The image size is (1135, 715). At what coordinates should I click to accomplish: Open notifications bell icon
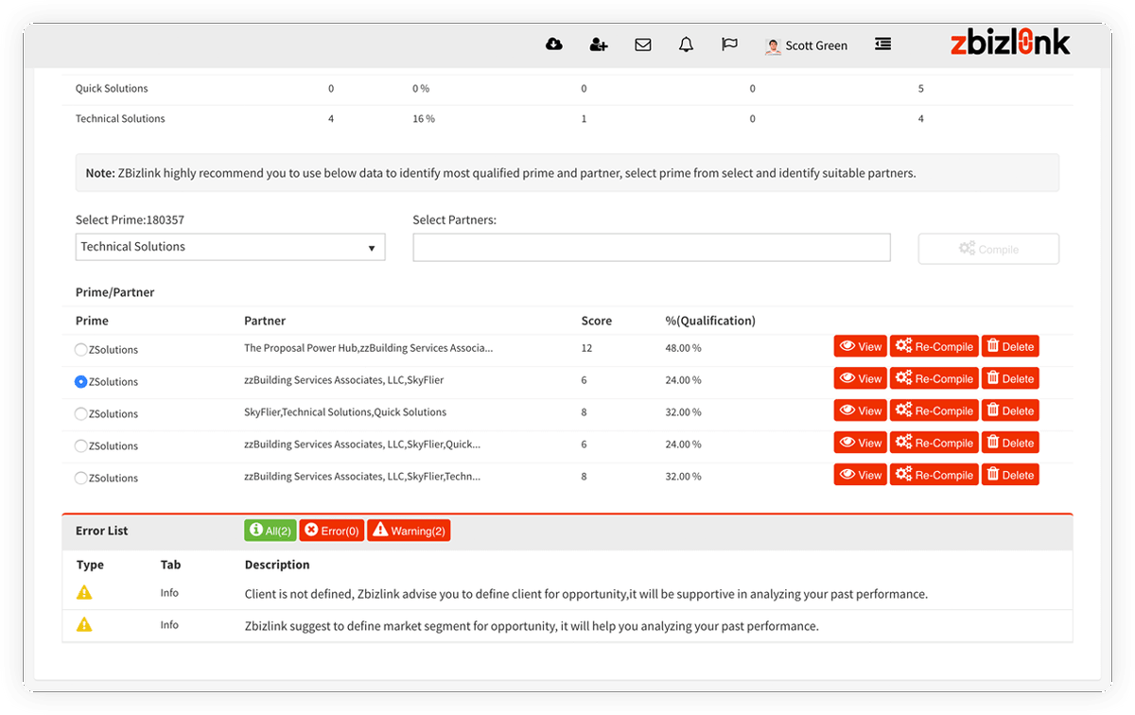(x=687, y=44)
